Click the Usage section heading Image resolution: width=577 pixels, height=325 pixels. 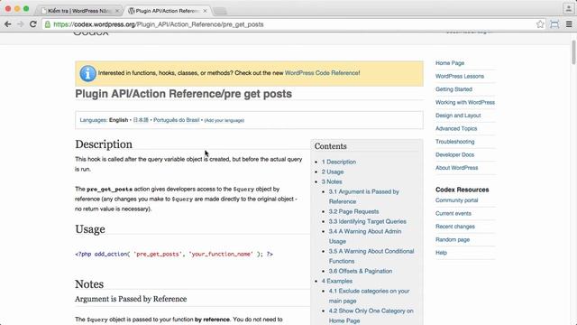90,229
